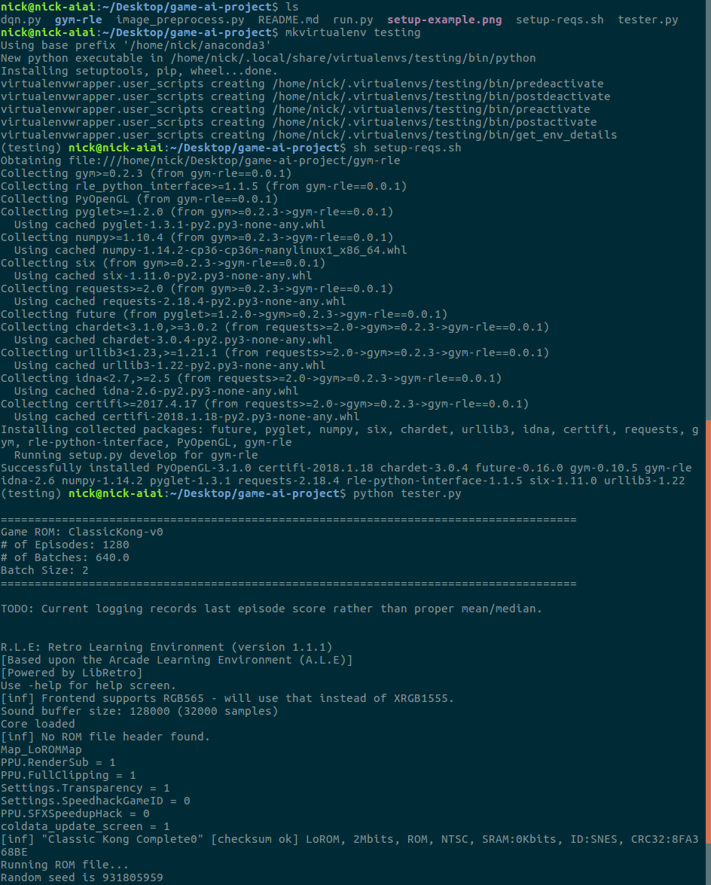Click 'Using cached pyglet-1.3.1-py2.py3-none-any.whl'
Screen dimensions: 711x885
170,224
